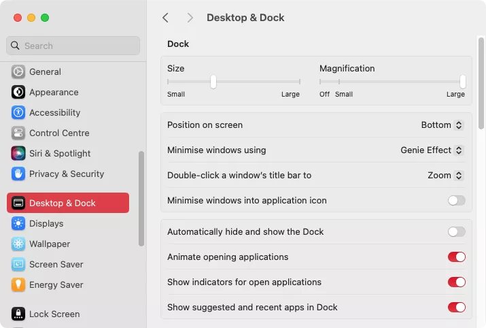Image resolution: width=486 pixels, height=328 pixels.
Task: Select Energy Saver in the sidebar
Action: [x=56, y=284]
